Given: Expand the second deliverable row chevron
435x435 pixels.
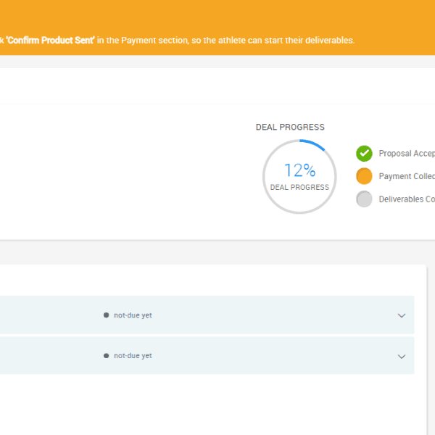Looking at the screenshot, I should click(402, 357).
